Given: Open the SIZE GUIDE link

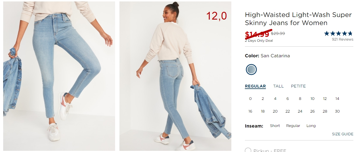Looking at the screenshot, I should [x=342, y=134].
